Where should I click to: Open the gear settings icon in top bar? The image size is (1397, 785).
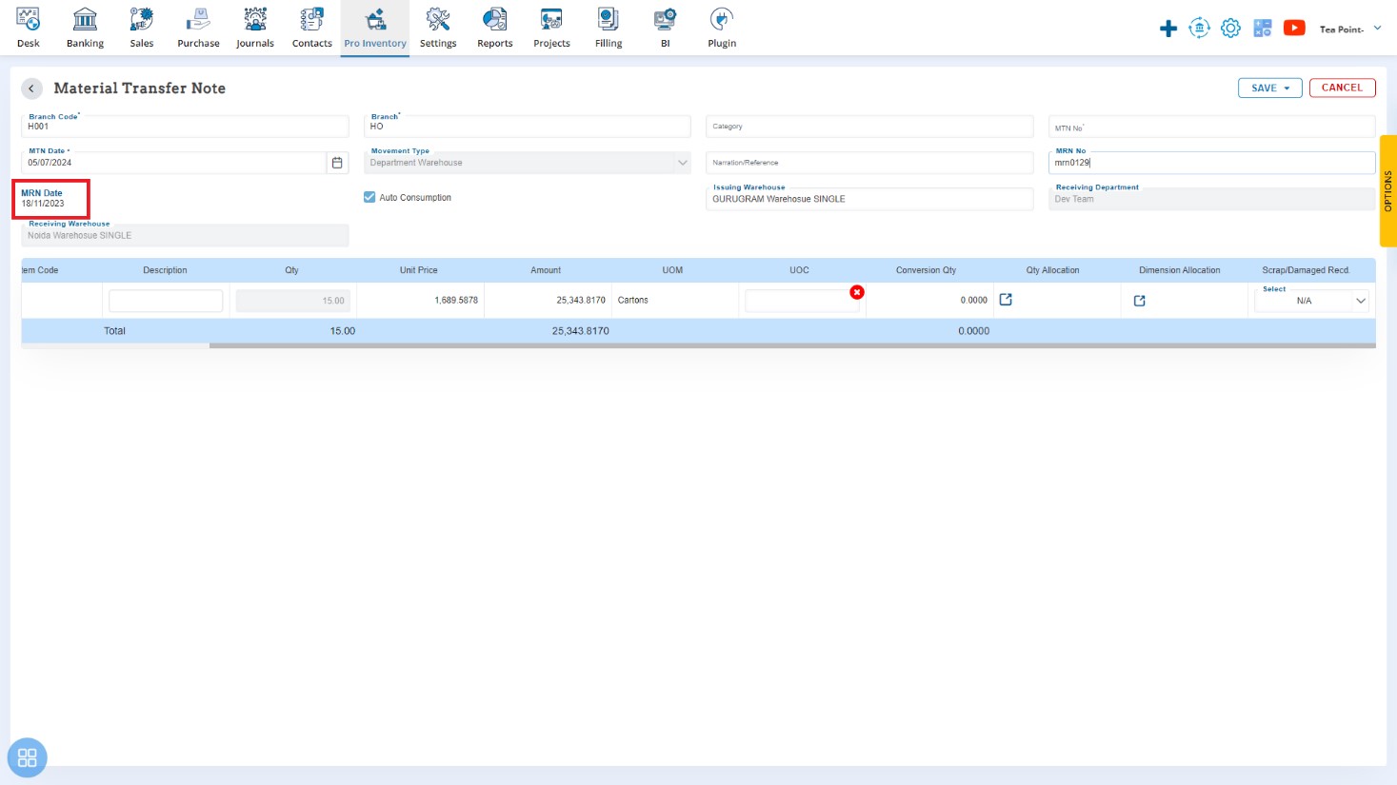[x=1231, y=29]
